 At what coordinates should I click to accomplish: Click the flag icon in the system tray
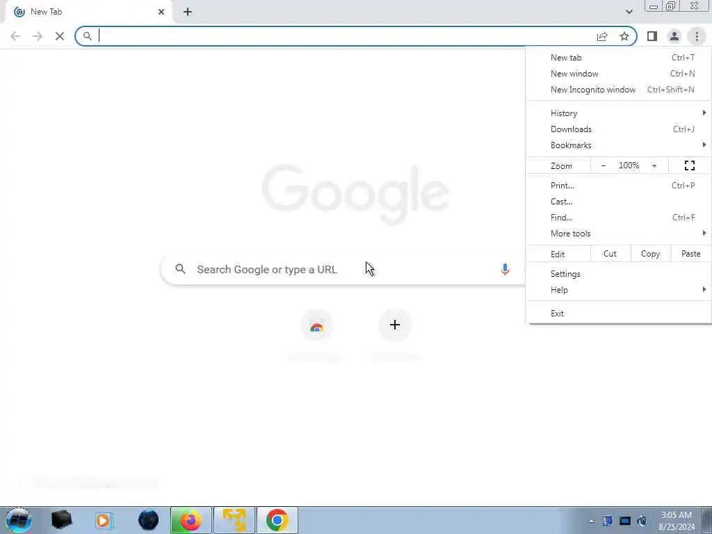[x=608, y=521]
